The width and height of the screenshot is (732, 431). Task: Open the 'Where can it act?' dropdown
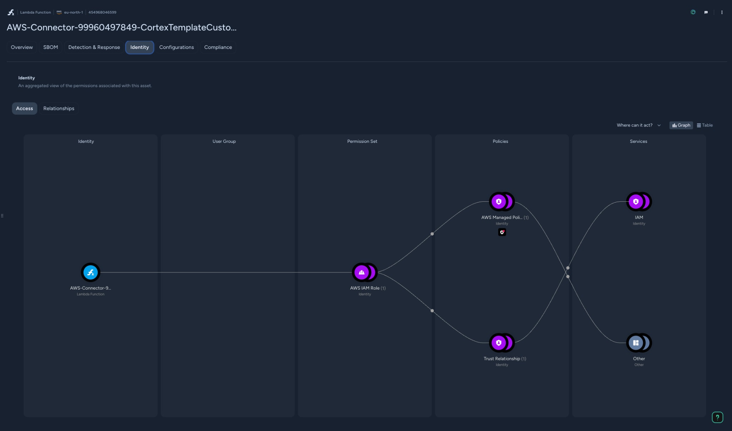click(638, 125)
